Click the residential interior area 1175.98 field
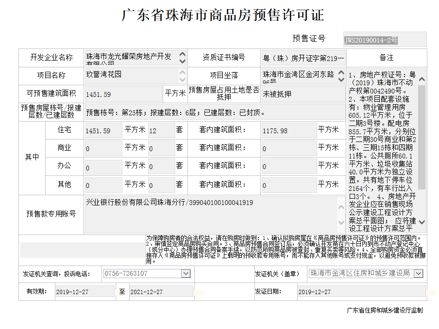This screenshot has height=329, width=439. (x=288, y=130)
